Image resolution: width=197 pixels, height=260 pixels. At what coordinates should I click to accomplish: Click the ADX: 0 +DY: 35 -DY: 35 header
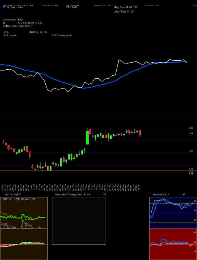tap(18, 199)
